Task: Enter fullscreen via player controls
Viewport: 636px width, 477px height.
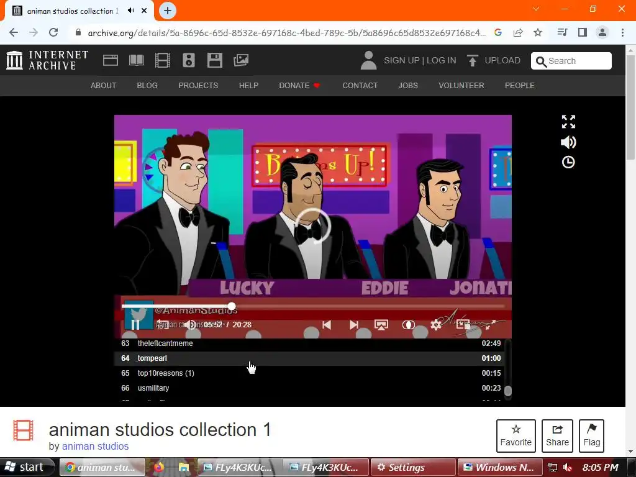Action: coord(491,324)
